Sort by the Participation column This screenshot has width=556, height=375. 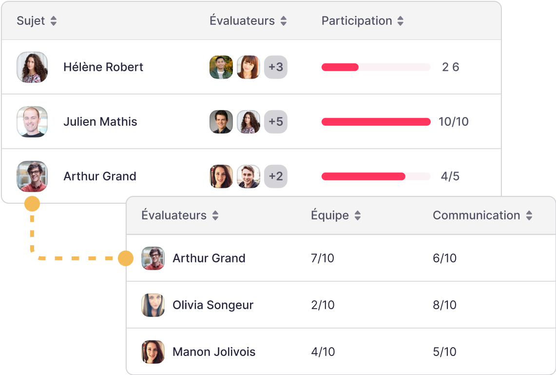401,21
